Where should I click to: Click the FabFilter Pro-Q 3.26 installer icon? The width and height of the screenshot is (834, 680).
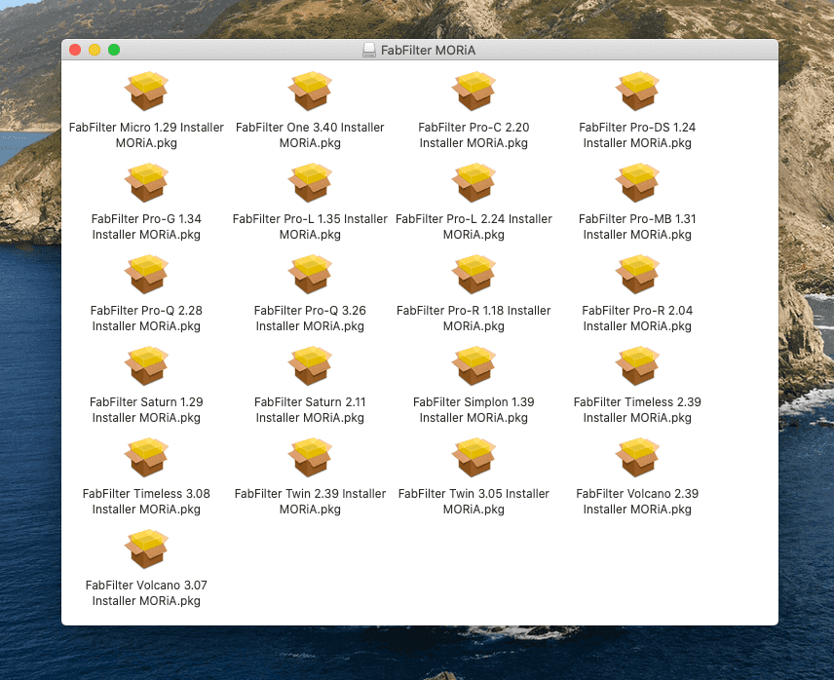pyautogui.click(x=310, y=275)
